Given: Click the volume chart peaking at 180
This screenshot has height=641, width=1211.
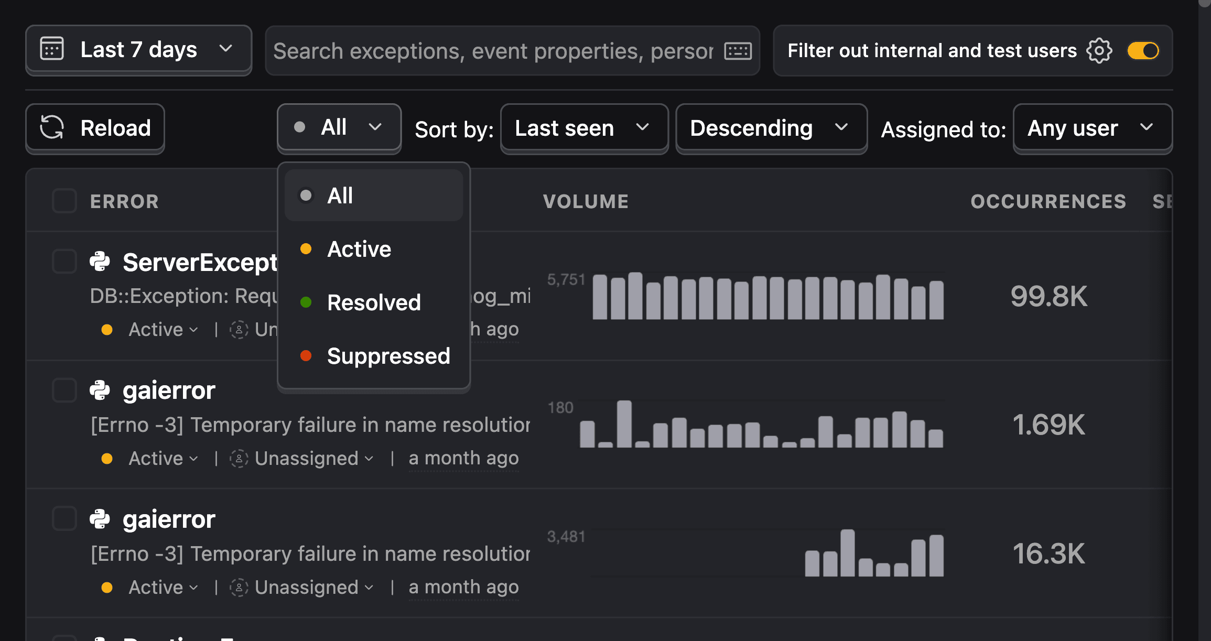Looking at the screenshot, I should [761, 424].
